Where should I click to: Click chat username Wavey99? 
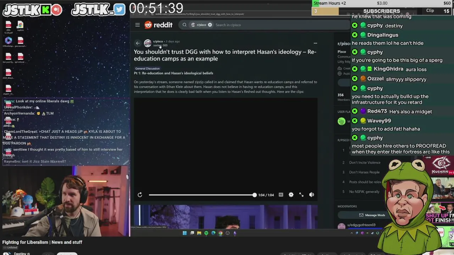tap(379, 120)
